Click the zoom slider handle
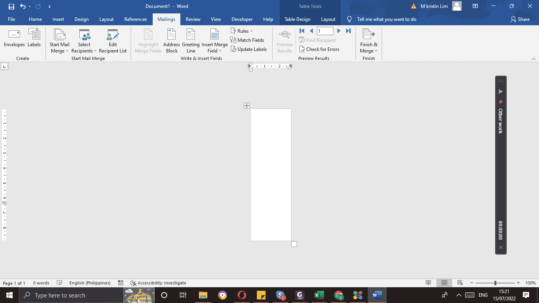The height and width of the screenshot is (303, 539). (495, 283)
